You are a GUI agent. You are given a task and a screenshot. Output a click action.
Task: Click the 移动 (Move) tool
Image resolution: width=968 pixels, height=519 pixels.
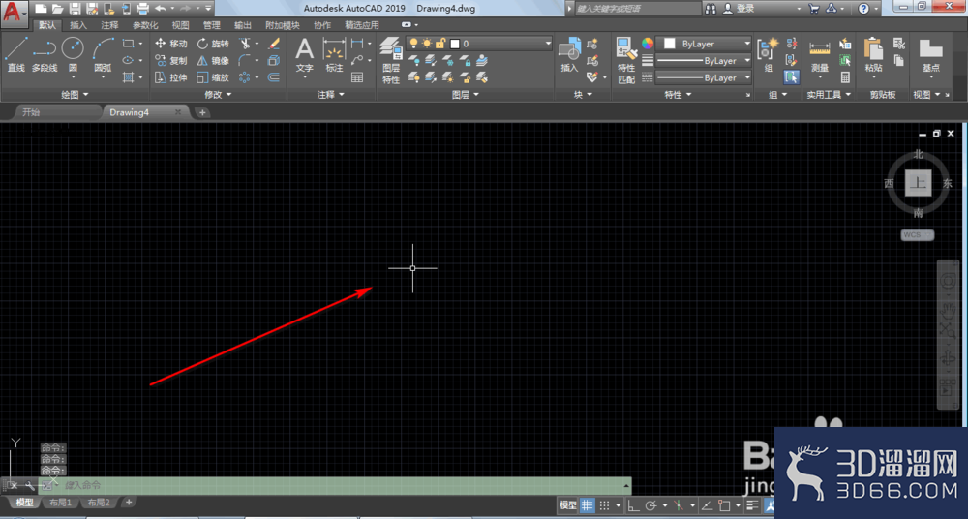[171, 44]
